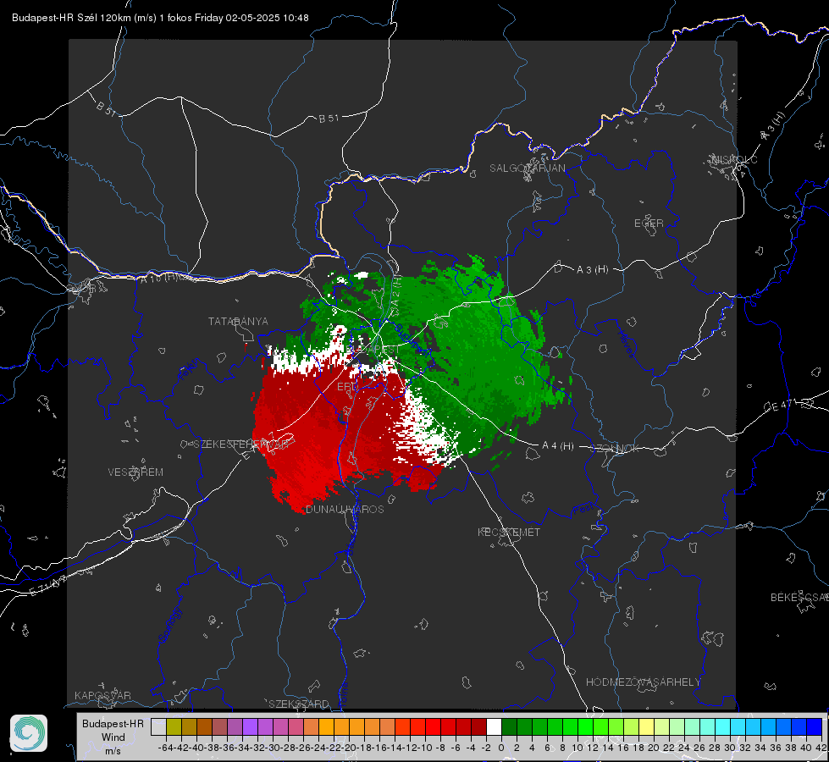Click the SALGÓTARJÁN city label
Image resolution: width=829 pixels, height=762 pixels.
(x=527, y=168)
